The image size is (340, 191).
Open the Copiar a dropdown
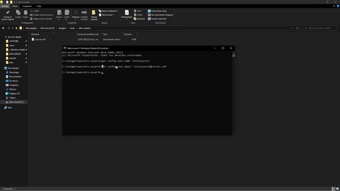67,15
